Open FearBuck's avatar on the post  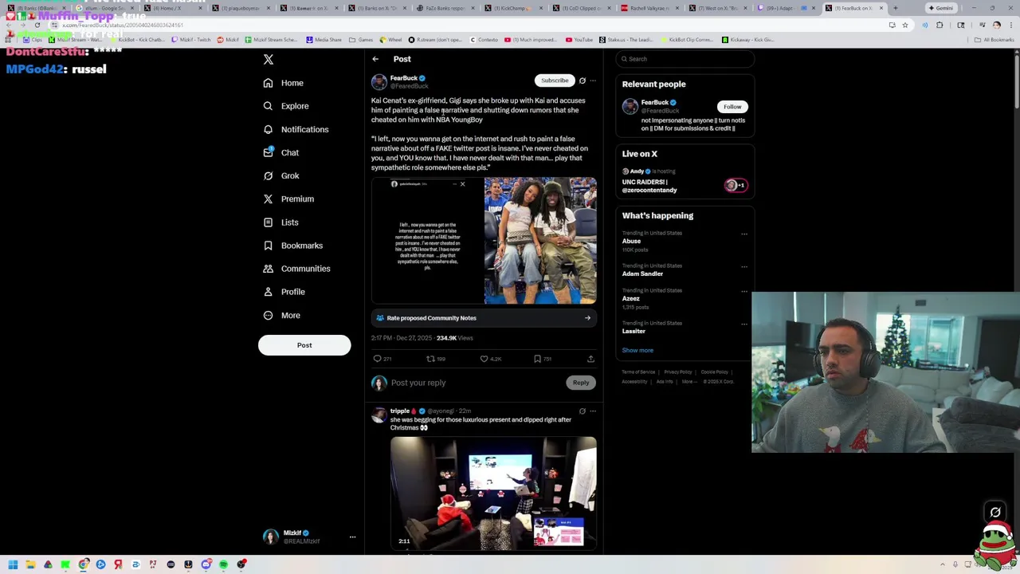click(379, 81)
